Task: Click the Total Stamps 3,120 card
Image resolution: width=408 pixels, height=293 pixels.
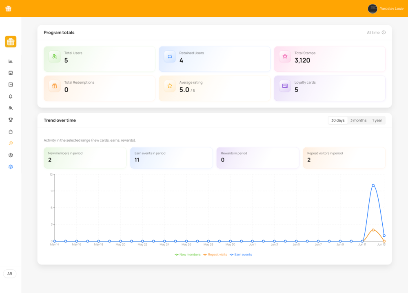Action: [330, 59]
